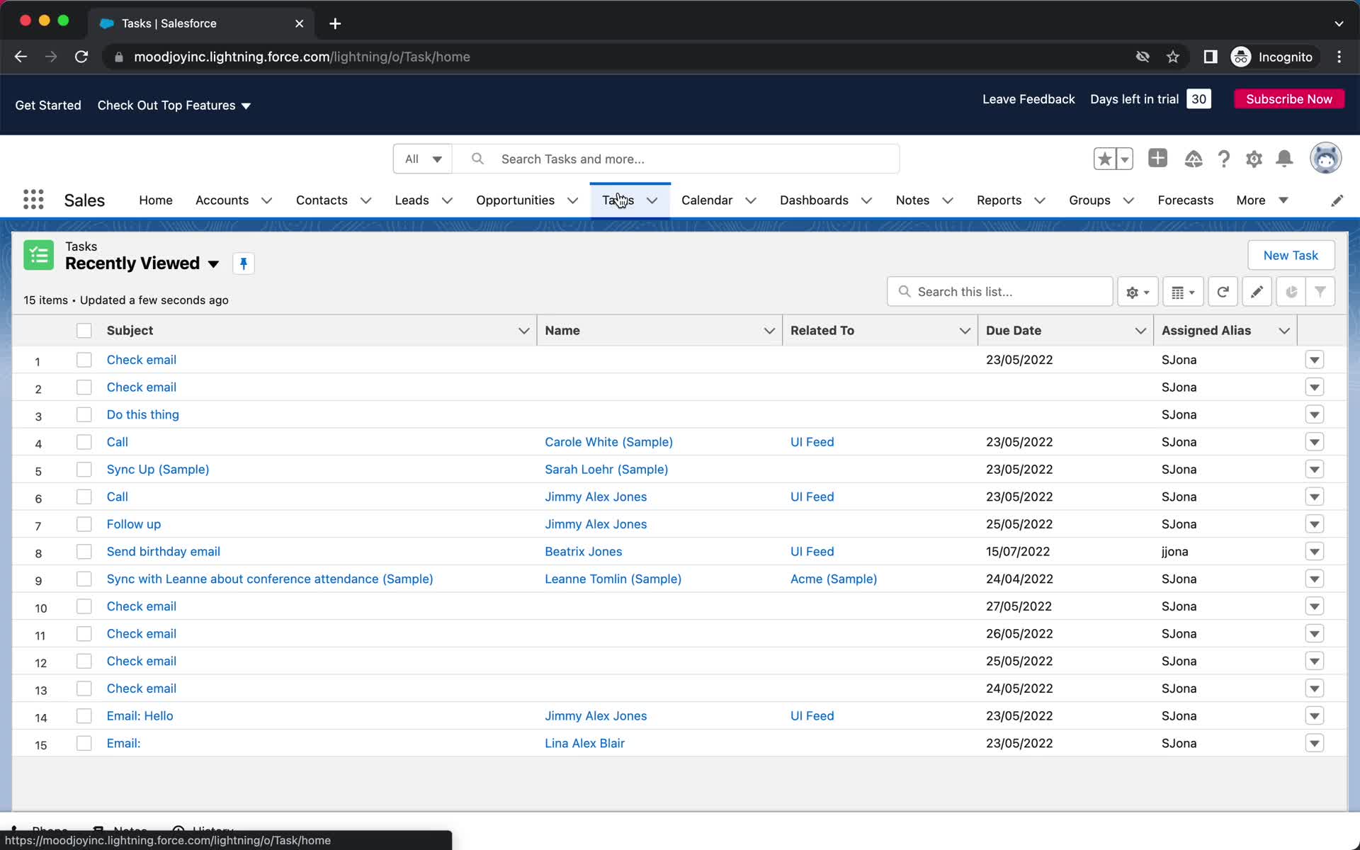Open Chrome's three-dot menu
Image resolution: width=1360 pixels, height=850 pixels.
click(x=1339, y=57)
